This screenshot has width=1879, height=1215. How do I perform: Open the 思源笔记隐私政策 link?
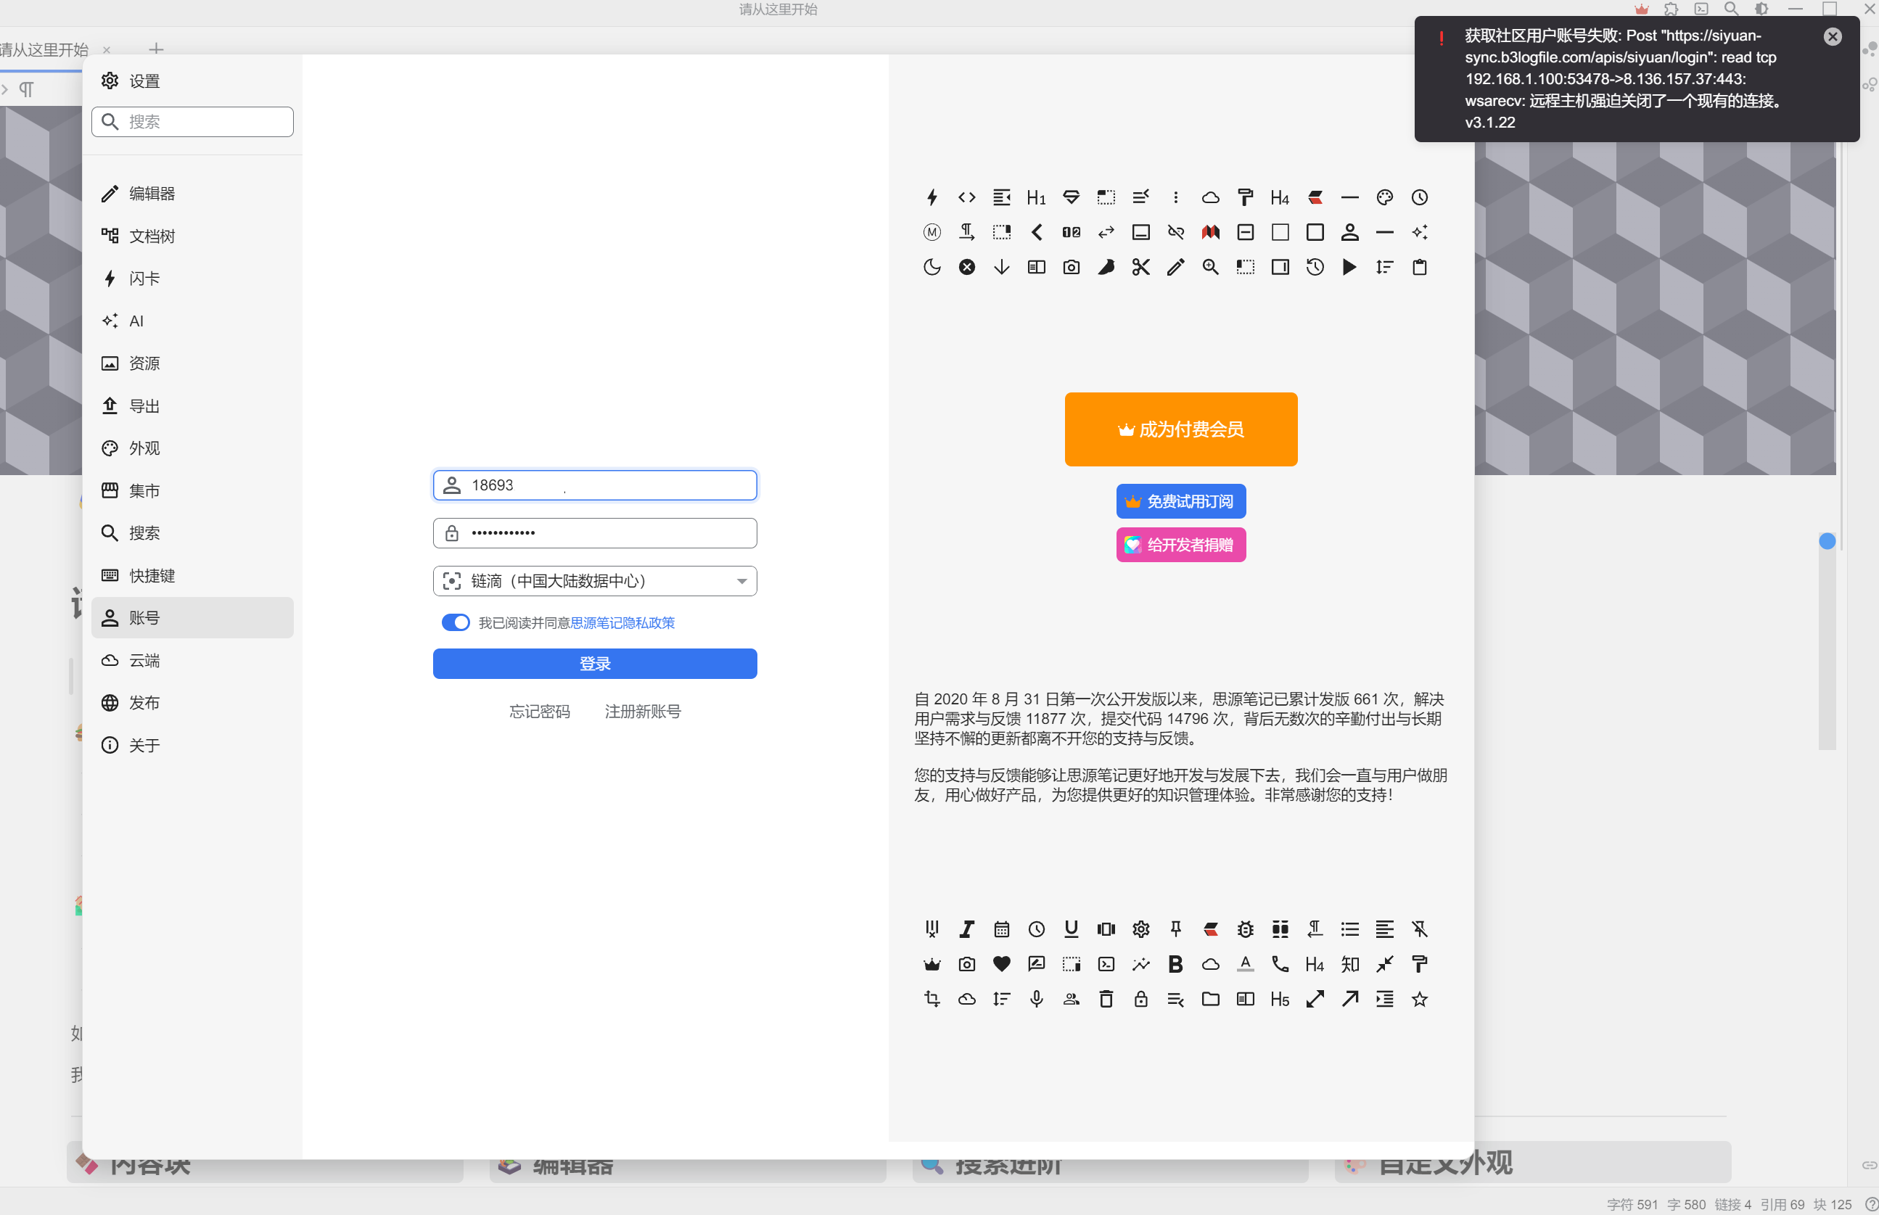622,622
